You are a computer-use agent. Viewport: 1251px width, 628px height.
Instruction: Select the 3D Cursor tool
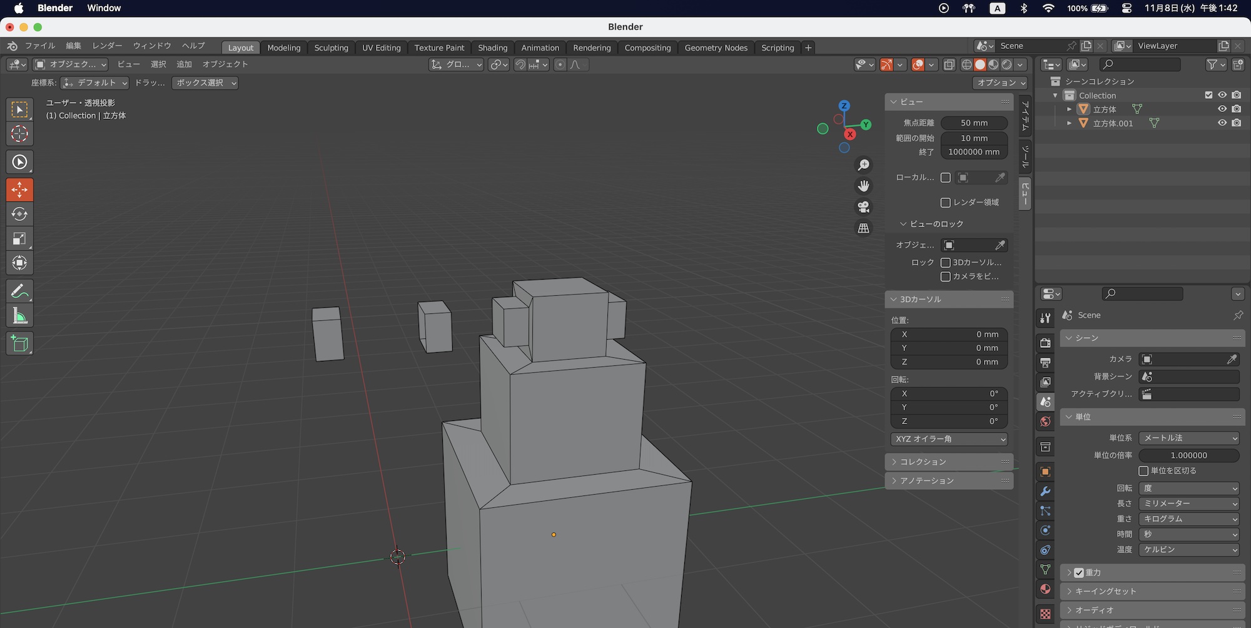[19, 134]
